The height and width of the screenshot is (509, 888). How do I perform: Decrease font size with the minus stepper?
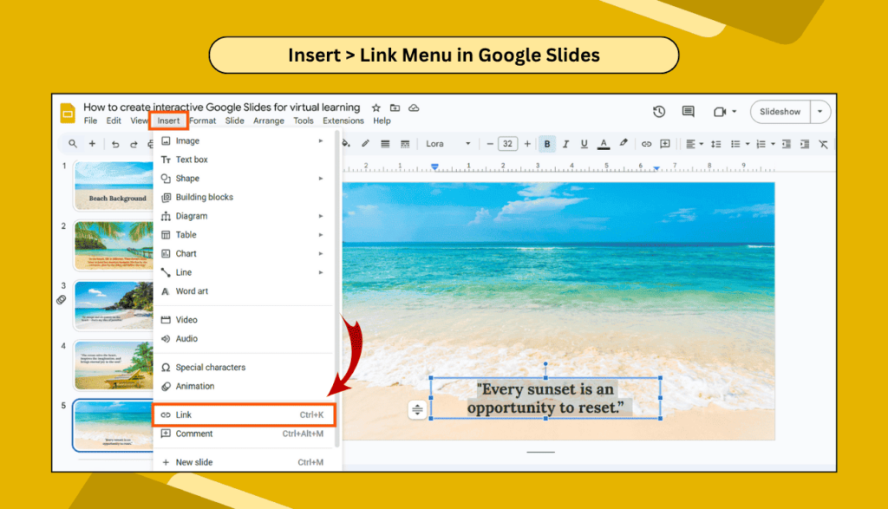tap(489, 144)
